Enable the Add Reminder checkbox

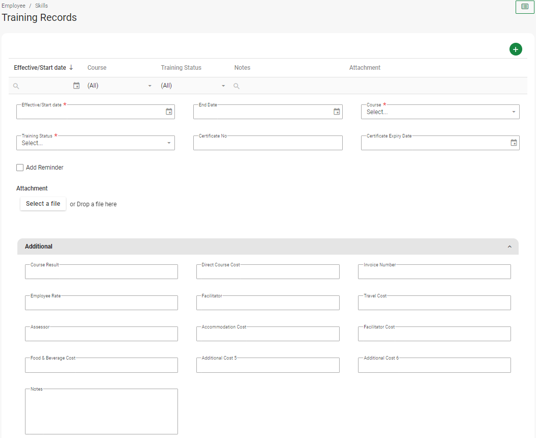pyautogui.click(x=20, y=168)
